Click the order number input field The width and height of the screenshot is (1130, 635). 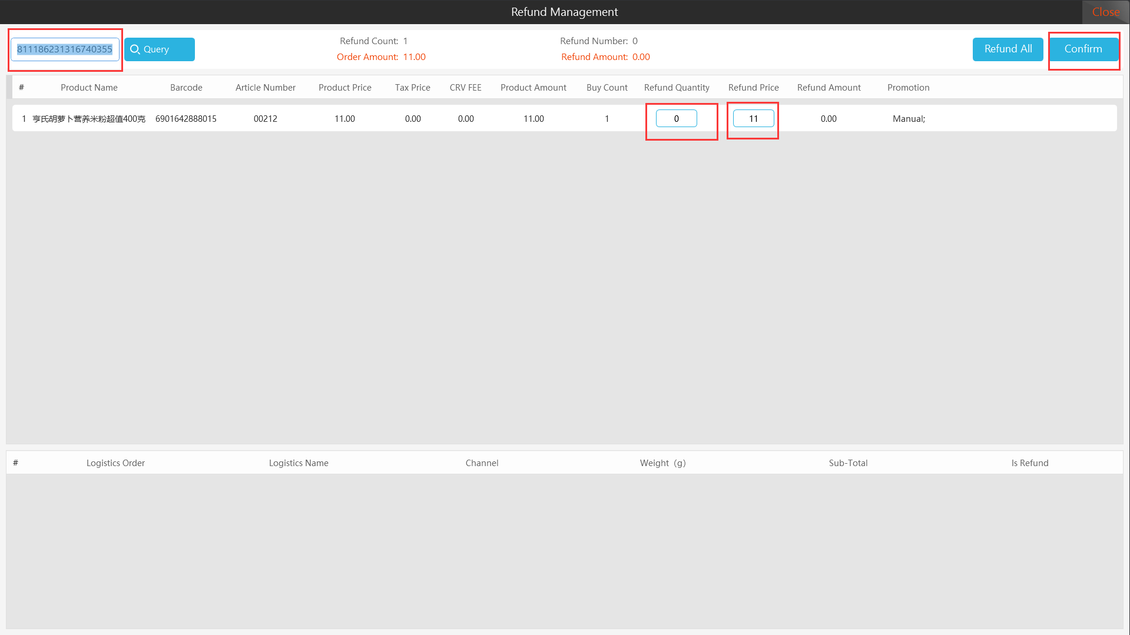[x=65, y=49]
